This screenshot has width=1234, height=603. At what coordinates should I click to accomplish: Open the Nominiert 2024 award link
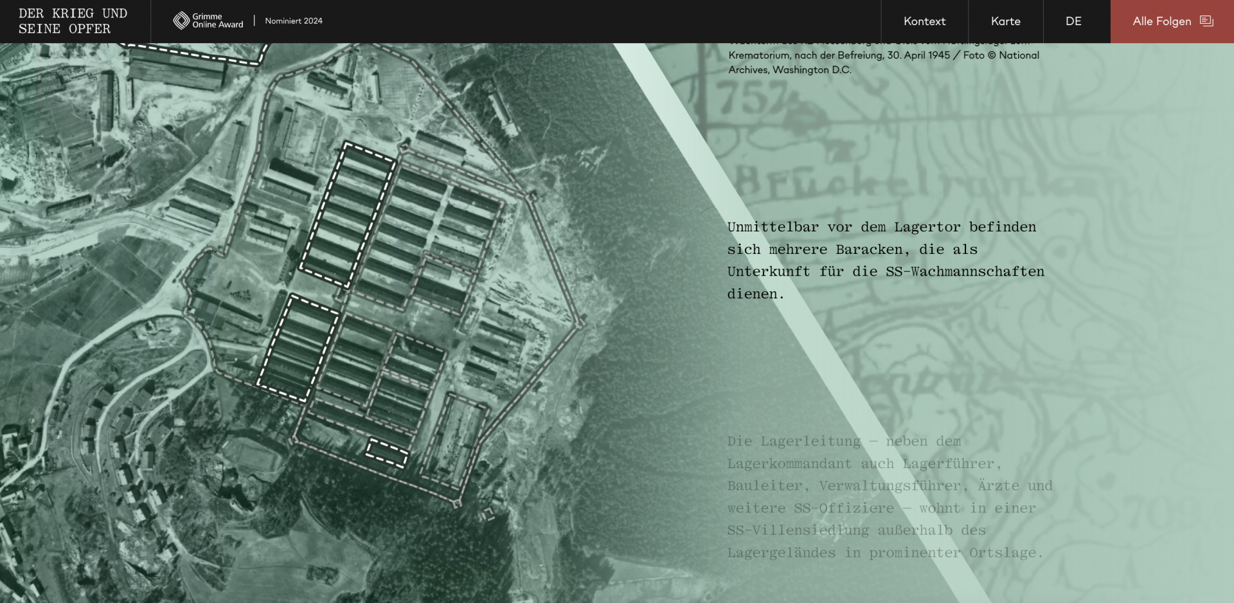[x=294, y=21]
